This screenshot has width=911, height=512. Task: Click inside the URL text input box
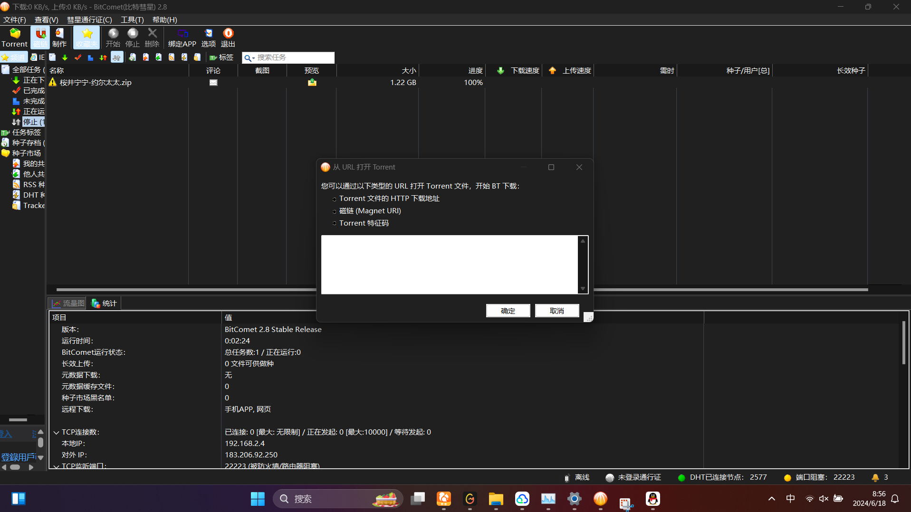[449, 265]
